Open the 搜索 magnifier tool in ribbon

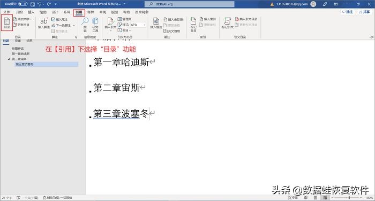(85, 25)
